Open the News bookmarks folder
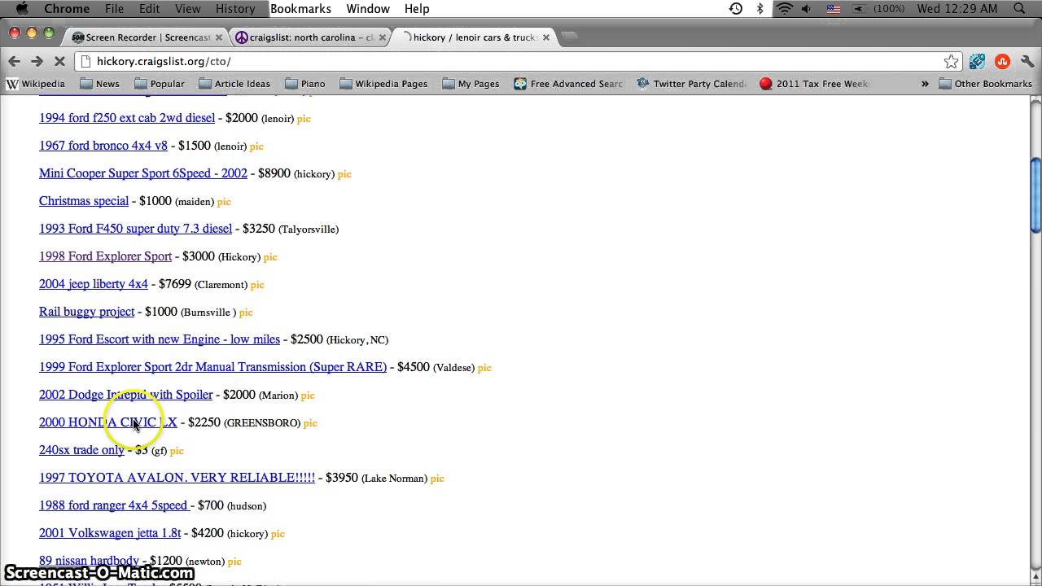This screenshot has height=586, width=1042. [99, 84]
